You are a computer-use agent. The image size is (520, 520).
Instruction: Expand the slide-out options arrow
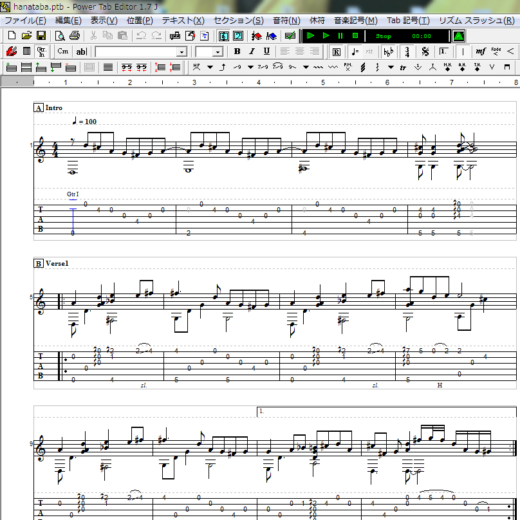pyautogui.click(x=306, y=68)
